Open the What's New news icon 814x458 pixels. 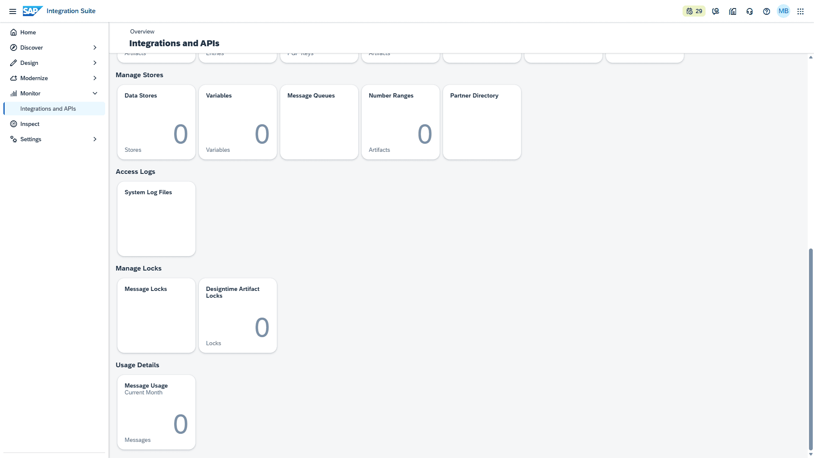[733, 11]
